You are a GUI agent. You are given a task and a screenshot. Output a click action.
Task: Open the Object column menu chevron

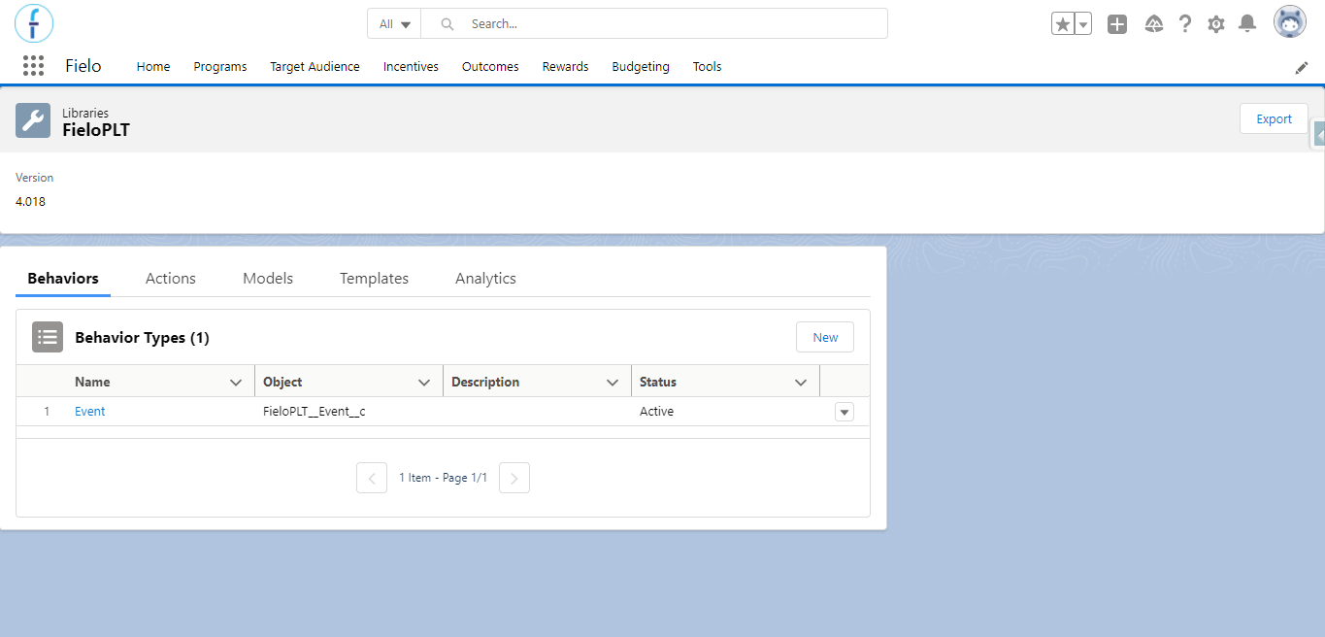pyautogui.click(x=424, y=383)
